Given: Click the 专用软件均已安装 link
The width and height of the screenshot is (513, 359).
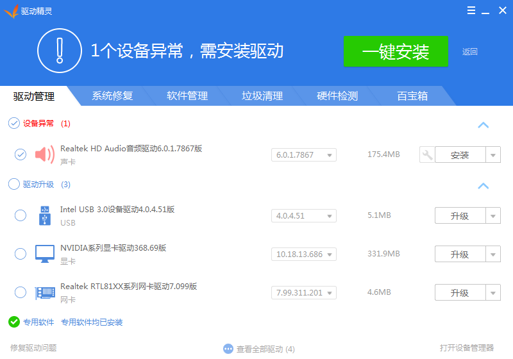Looking at the screenshot, I should (92, 322).
